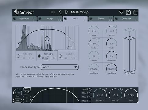Switch to the Delay tab
The height and width of the screenshot is (110, 148).
coord(101,19)
